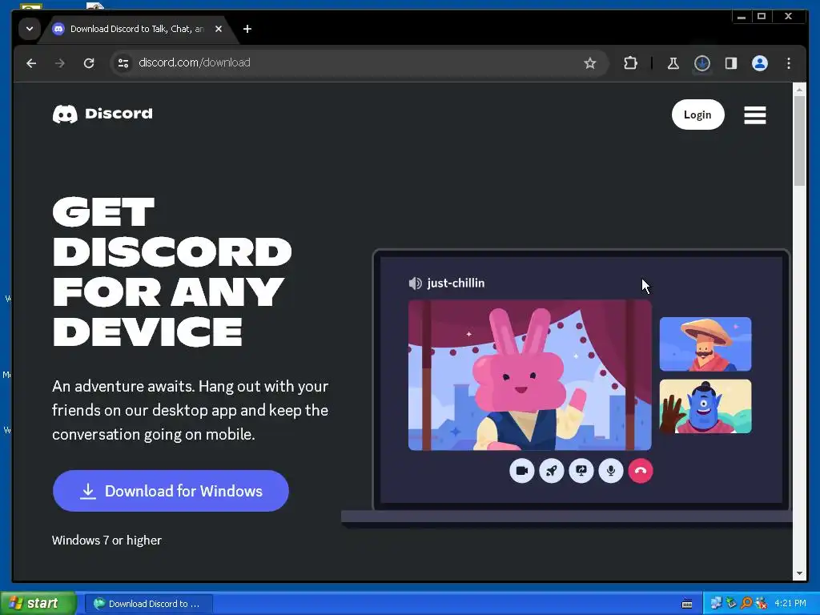Image resolution: width=820 pixels, height=615 pixels.
Task: Open the Windows Start button
Action: coord(38,604)
